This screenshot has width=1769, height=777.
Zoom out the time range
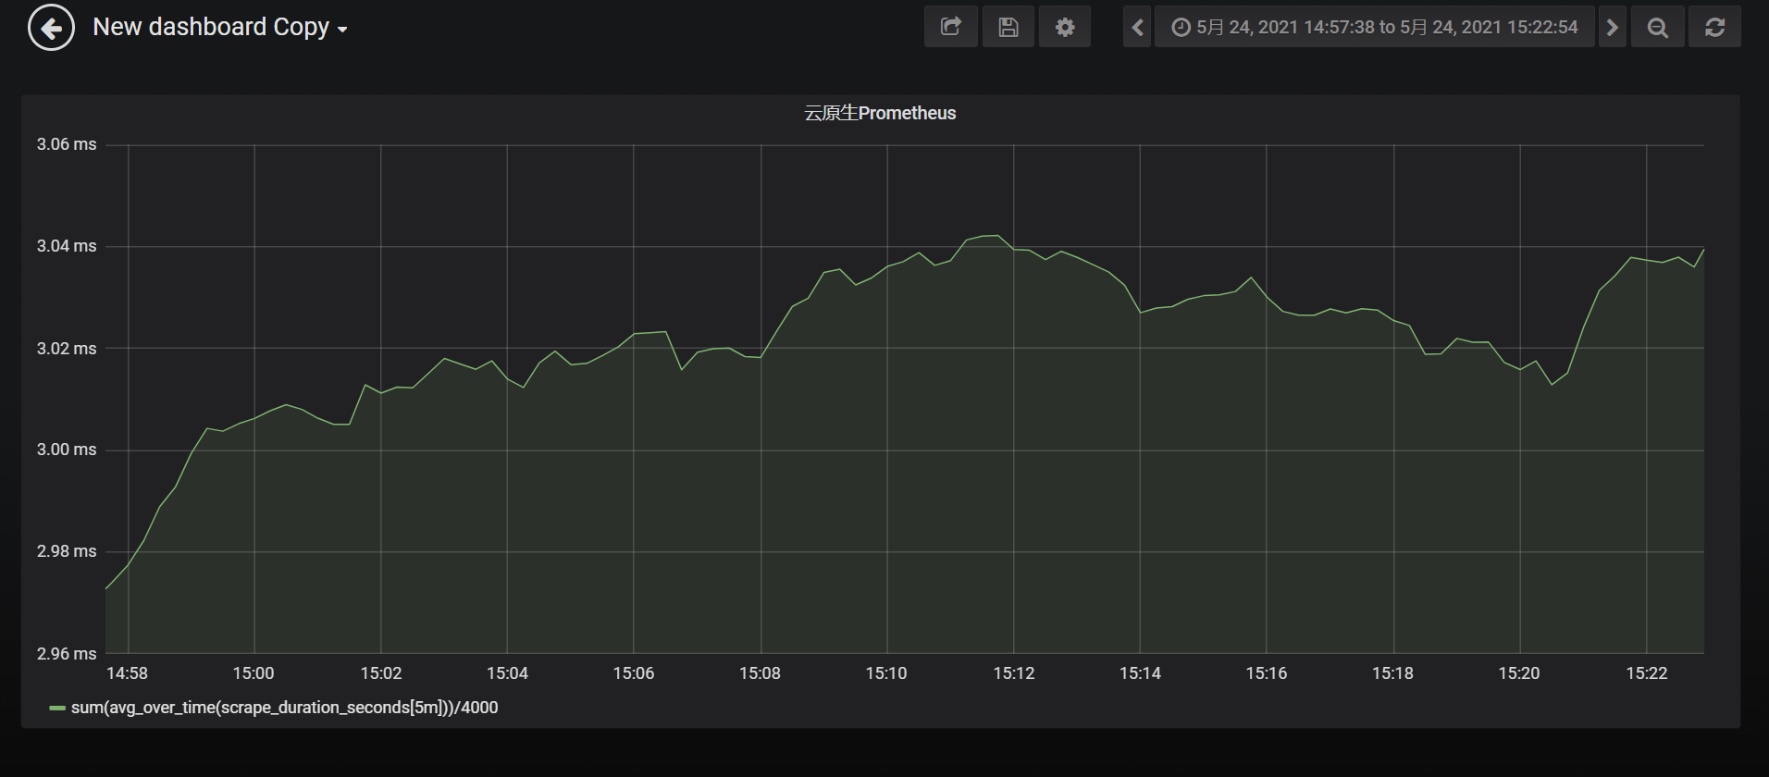tap(1658, 27)
